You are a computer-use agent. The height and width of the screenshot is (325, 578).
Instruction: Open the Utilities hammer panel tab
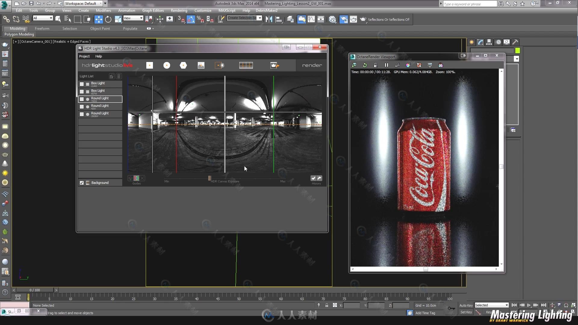(515, 42)
